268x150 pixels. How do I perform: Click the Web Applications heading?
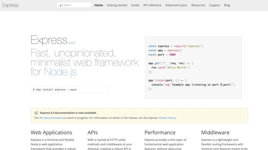(x=51, y=132)
